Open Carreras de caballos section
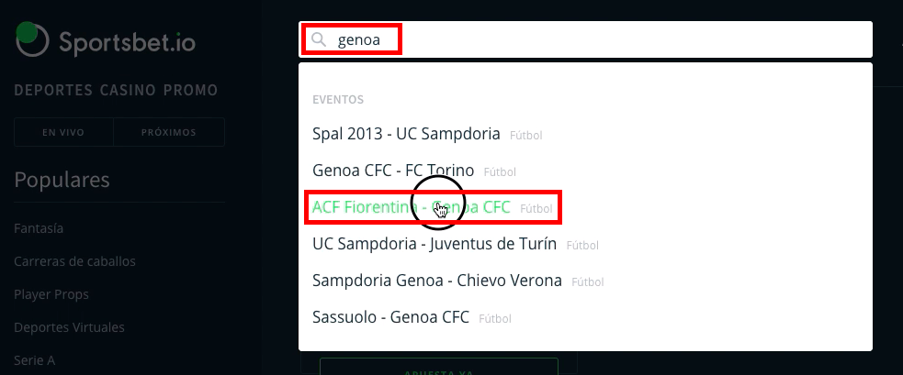Image resolution: width=903 pixels, height=375 pixels. pos(74,261)
